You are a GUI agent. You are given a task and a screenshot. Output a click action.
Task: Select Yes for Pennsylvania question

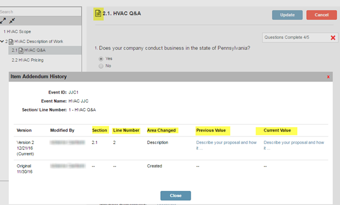[101, 59]
